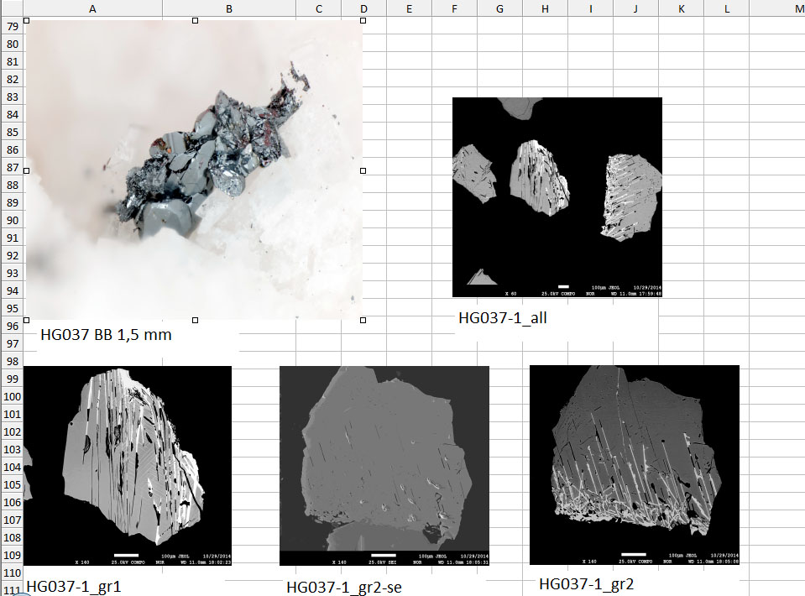
Task: Select row 94 header
Action: pyautogui.click(x=13, y=290)
